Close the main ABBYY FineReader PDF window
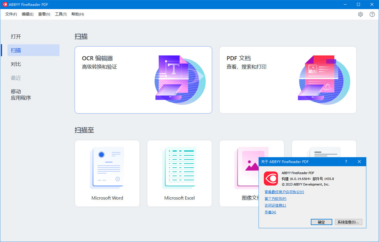This screenshot has width=379, height=242. [372, 4]
